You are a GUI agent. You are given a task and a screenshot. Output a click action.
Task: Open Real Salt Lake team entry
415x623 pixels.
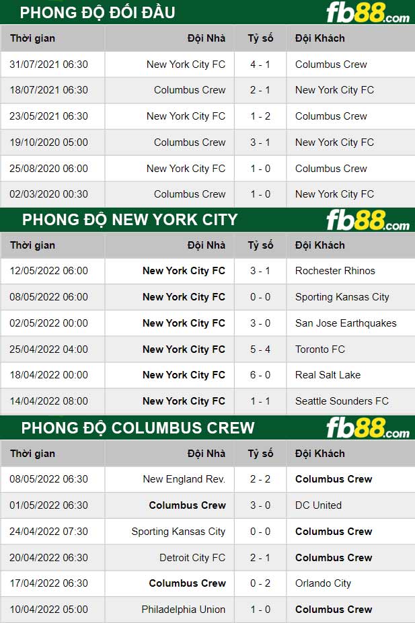[x=328, y=375]
